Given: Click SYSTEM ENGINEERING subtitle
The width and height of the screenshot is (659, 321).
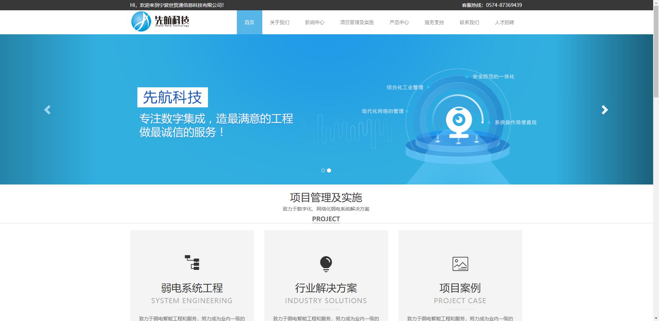Looking at the screenshot, I should 192,301.
